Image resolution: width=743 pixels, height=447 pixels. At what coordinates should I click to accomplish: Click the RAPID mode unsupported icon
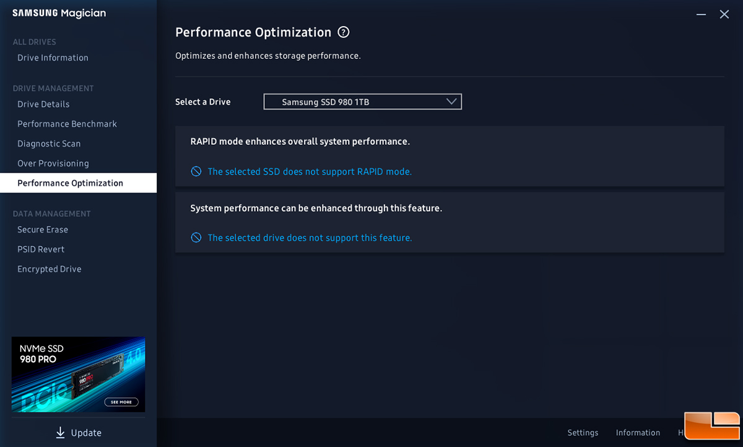[196, 171]
